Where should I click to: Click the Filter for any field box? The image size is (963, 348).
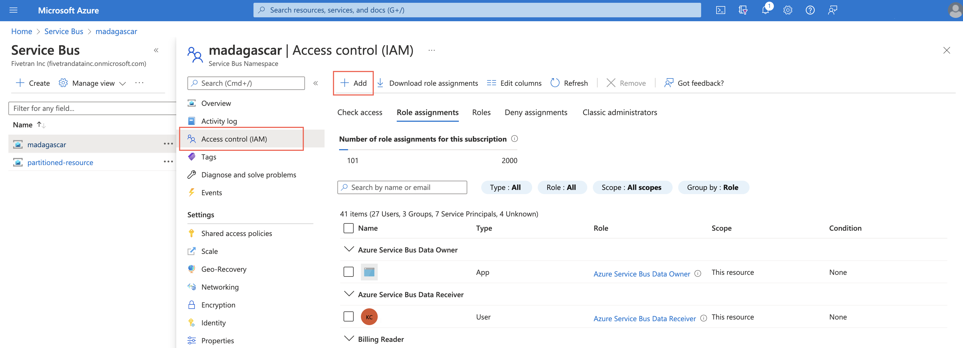92,108
